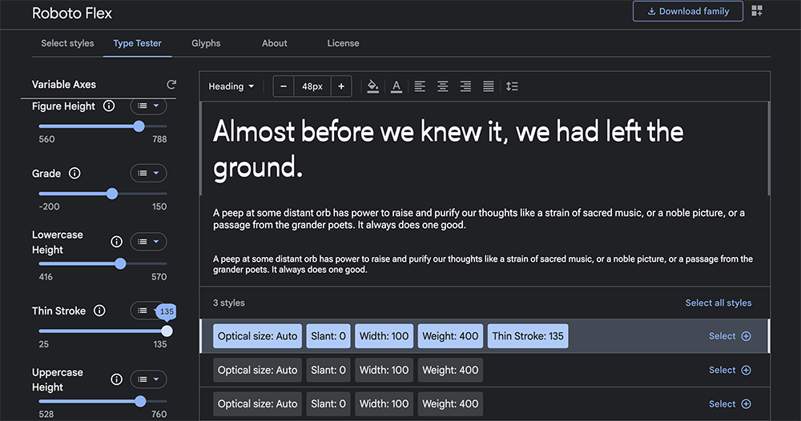Toggle the Weight: 400 chip in the second row
This screenshot has height=421, width=801.
tap(450, 370)
